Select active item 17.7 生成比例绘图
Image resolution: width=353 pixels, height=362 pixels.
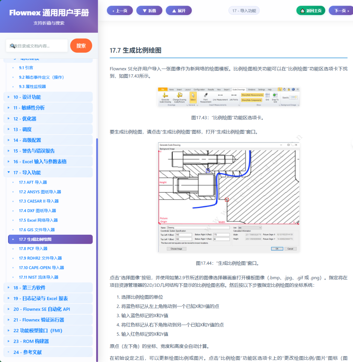coord(50,239)
